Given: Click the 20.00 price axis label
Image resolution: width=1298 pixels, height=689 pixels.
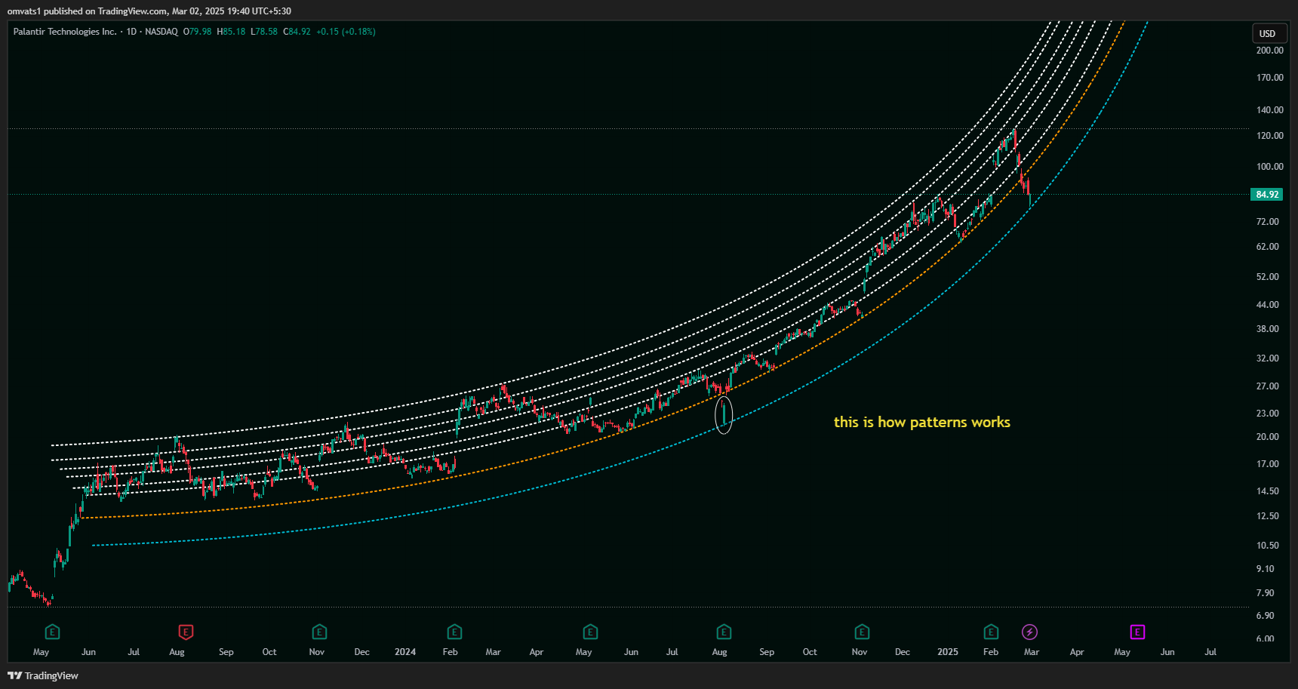Looking at the screenshot, I should point(1268,437).
